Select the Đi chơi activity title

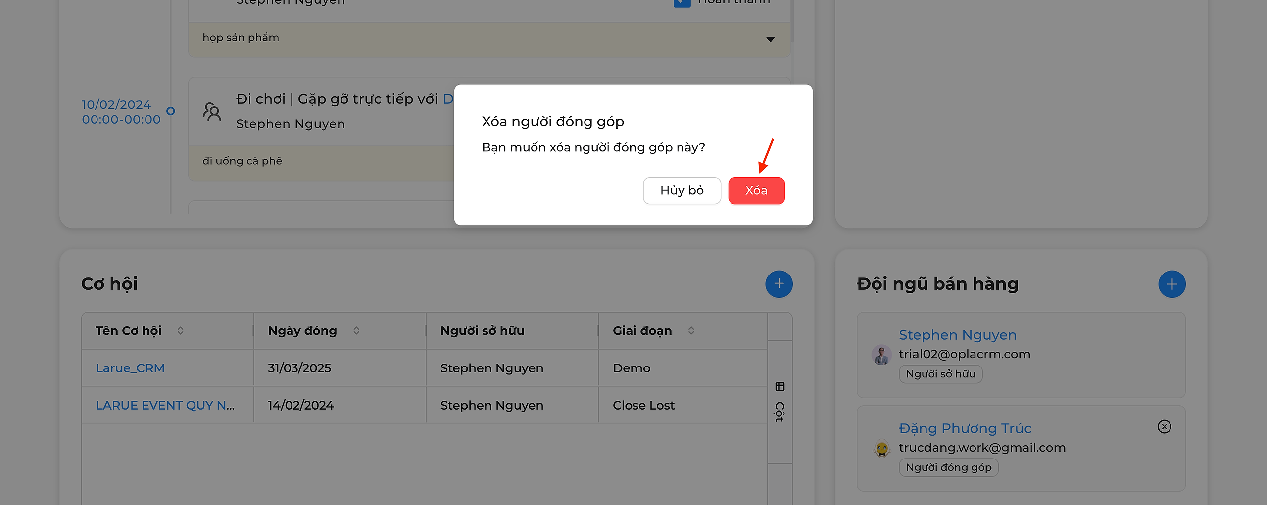coord(344,99)
